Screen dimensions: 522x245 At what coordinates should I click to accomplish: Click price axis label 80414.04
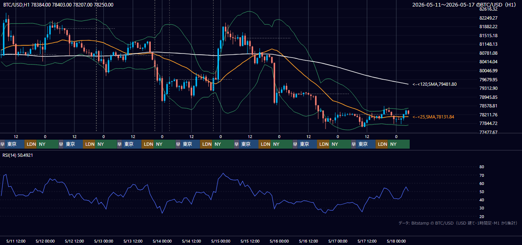tap(489, 62)
